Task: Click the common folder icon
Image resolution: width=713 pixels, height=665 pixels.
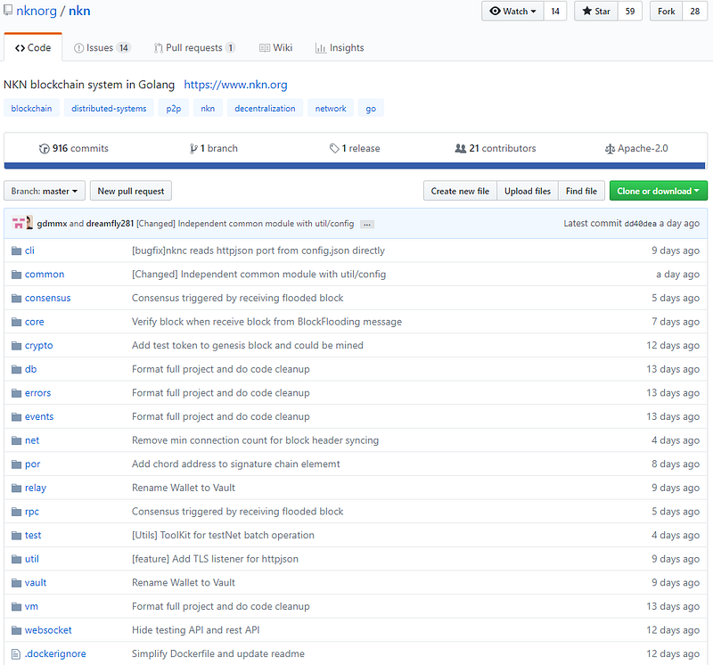Action: coord(16,275)
